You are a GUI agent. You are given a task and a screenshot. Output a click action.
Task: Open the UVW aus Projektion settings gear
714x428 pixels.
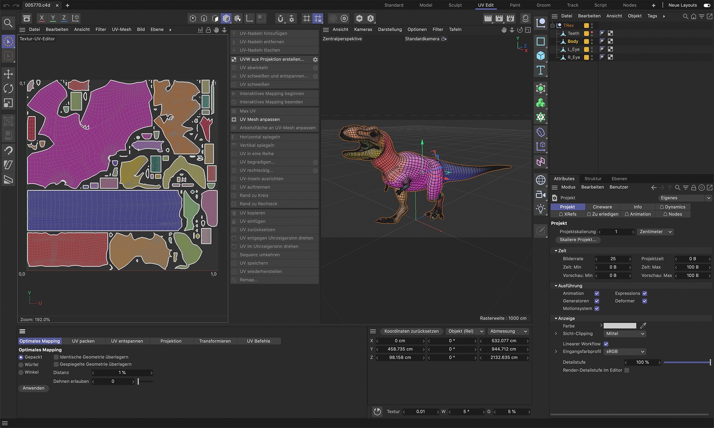tap(315, 59)
